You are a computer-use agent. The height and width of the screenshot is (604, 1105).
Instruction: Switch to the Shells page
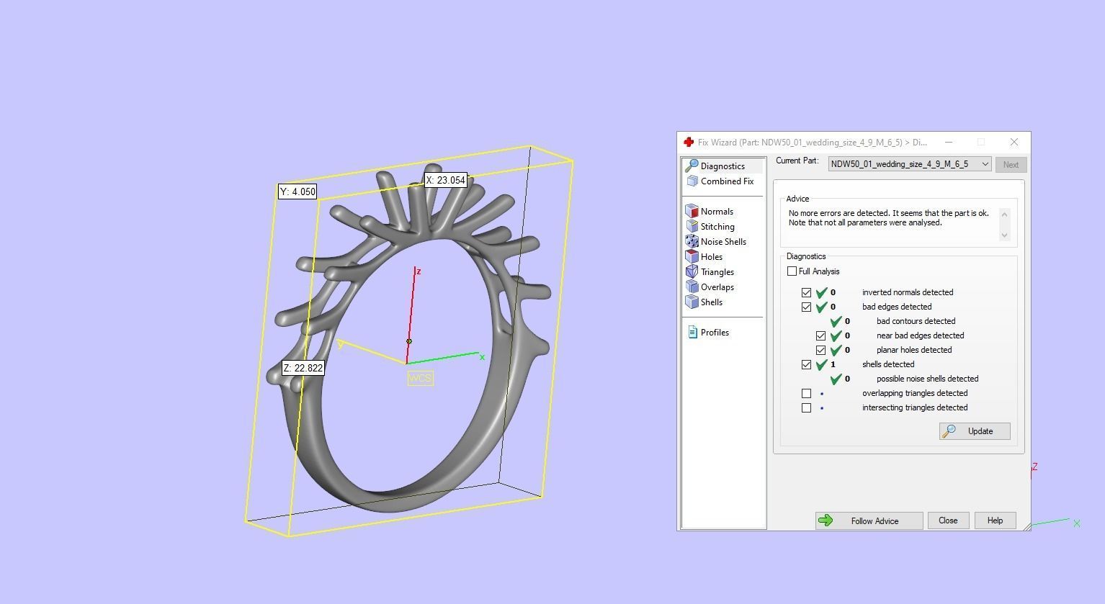711,302
